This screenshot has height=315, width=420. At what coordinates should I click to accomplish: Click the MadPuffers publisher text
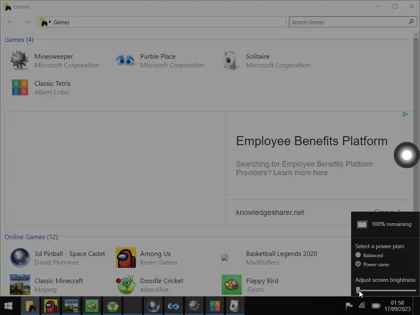[262, 262]
